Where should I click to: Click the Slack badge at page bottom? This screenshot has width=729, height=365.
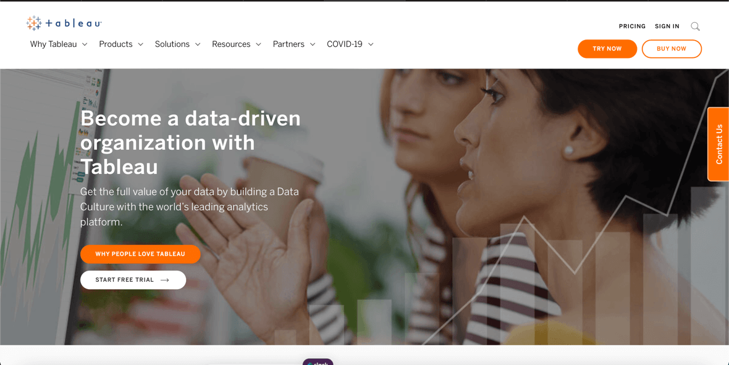pyautogui.click(x=318, y=362)
